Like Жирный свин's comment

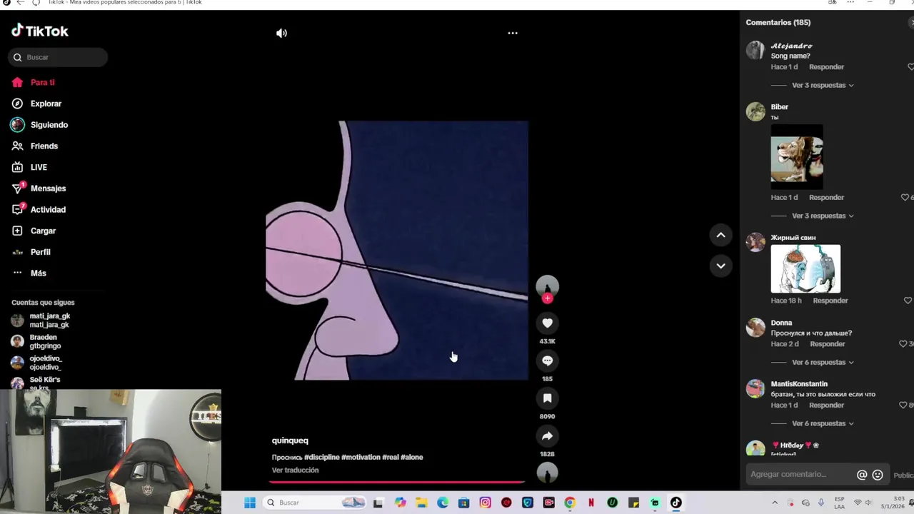click(908, 301)
